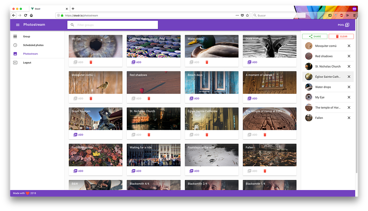Viewport: 368px width, 211px height.
Task: Reload the page in browser
Action: point(25,15)
